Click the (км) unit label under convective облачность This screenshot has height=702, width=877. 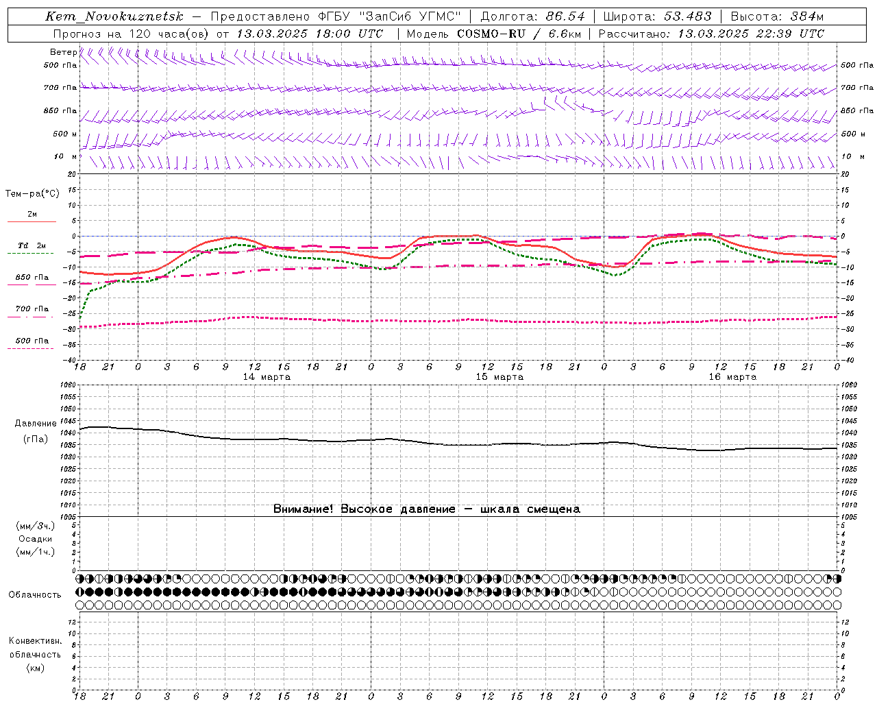coord(36,668)
